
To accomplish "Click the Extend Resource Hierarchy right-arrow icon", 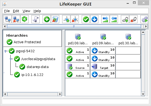I will (x=105, y=19).
